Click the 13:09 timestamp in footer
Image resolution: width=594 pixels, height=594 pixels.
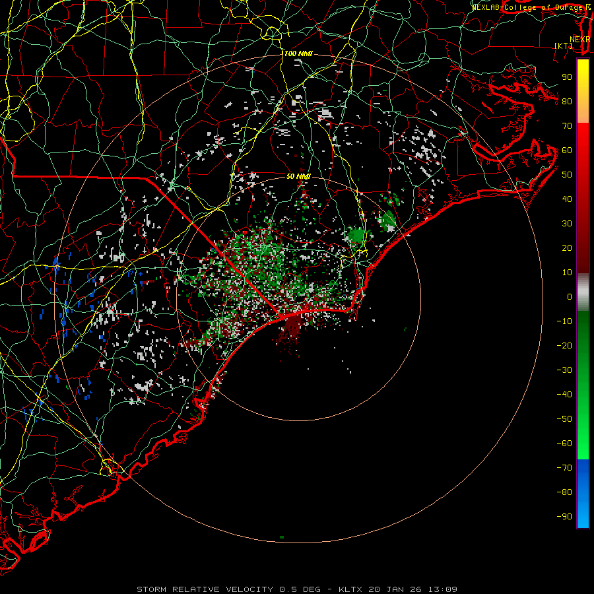[x=442, y=589]
